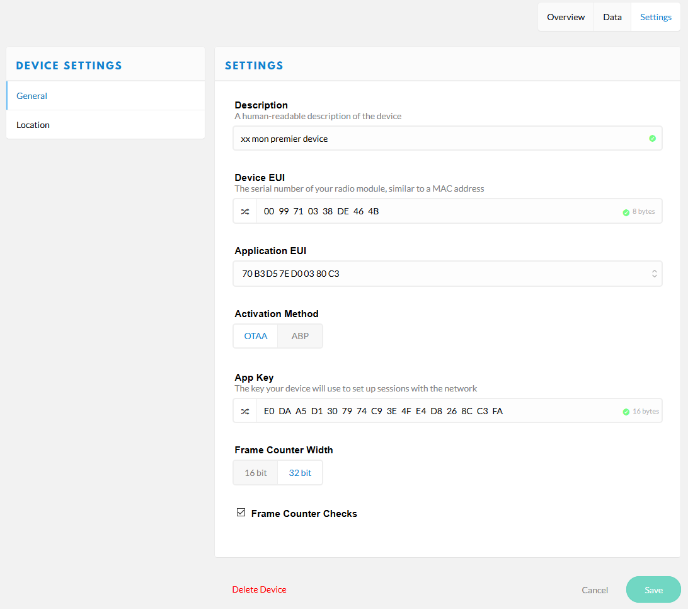This screenshot has height=609, width=688.
Task: Save the device settings
Action: pyautogui.click(x=653, y=590)
